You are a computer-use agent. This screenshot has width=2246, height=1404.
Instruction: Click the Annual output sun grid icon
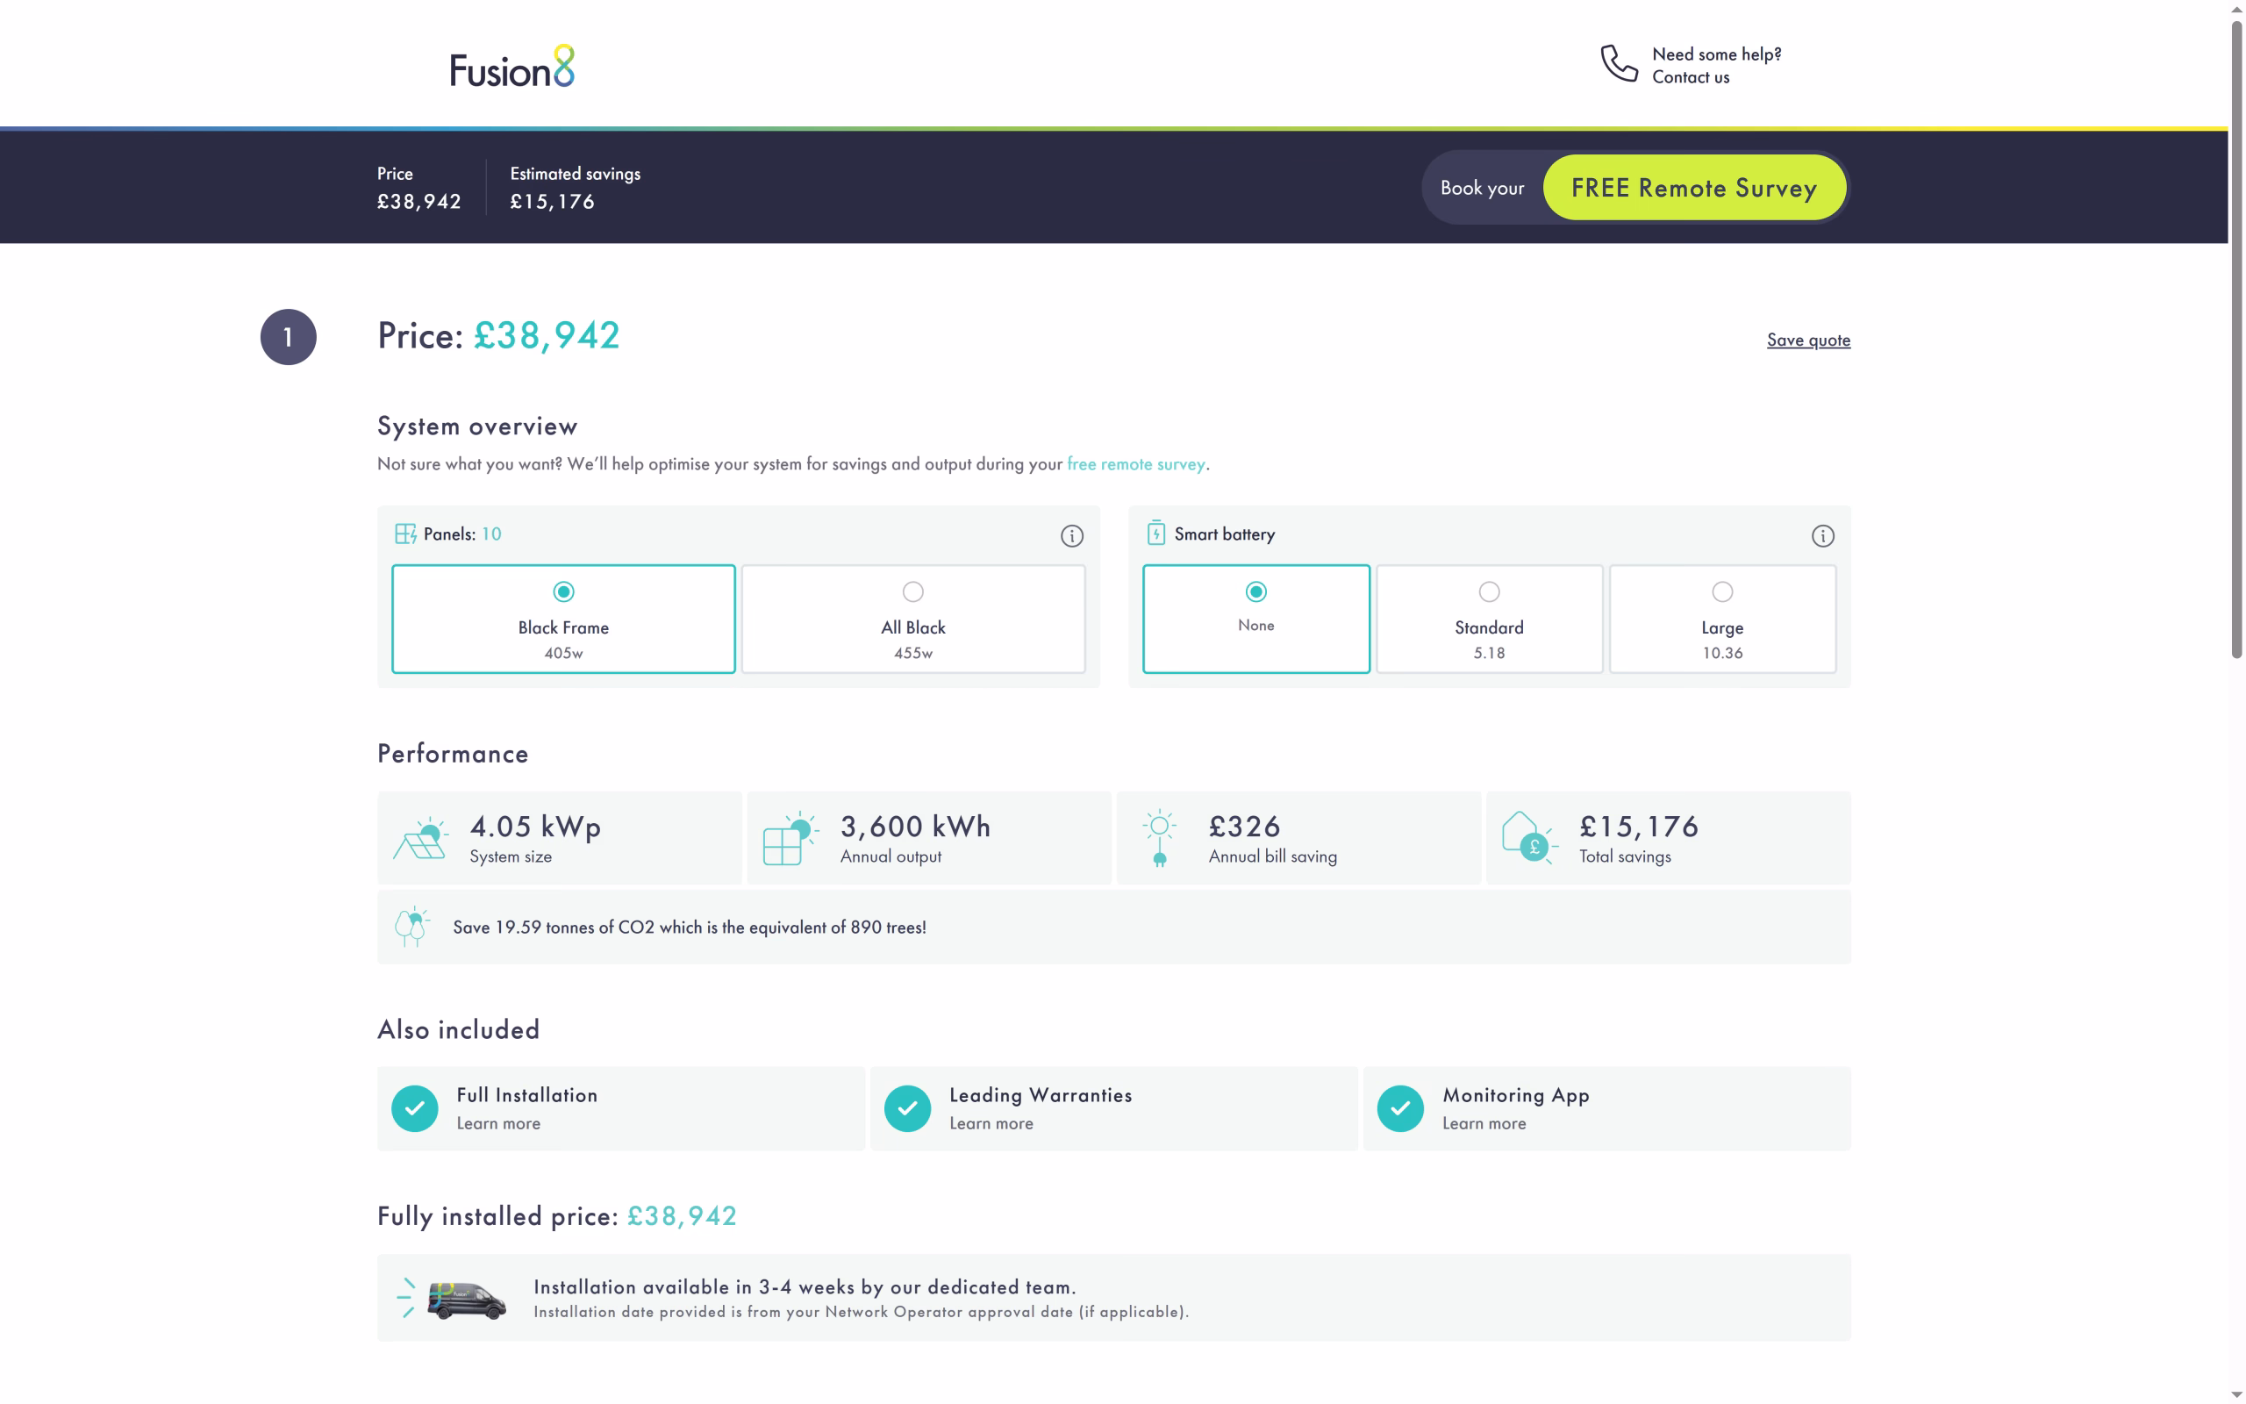[x=790, y=839]
